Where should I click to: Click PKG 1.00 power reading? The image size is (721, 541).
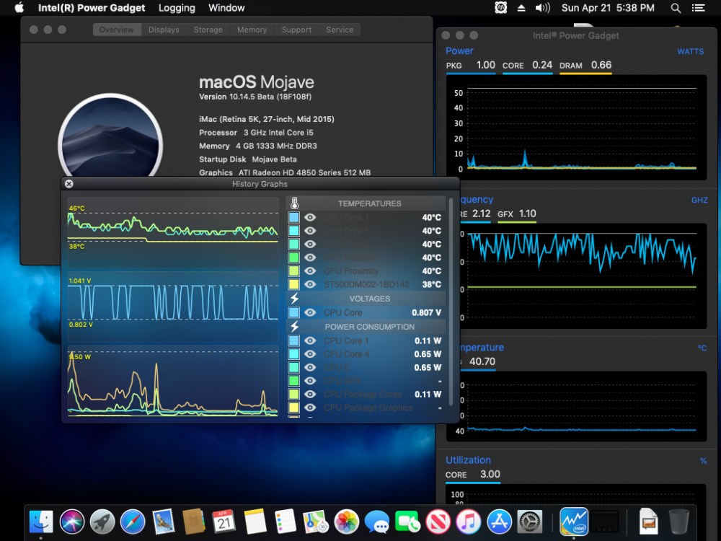tap(471, 66)
